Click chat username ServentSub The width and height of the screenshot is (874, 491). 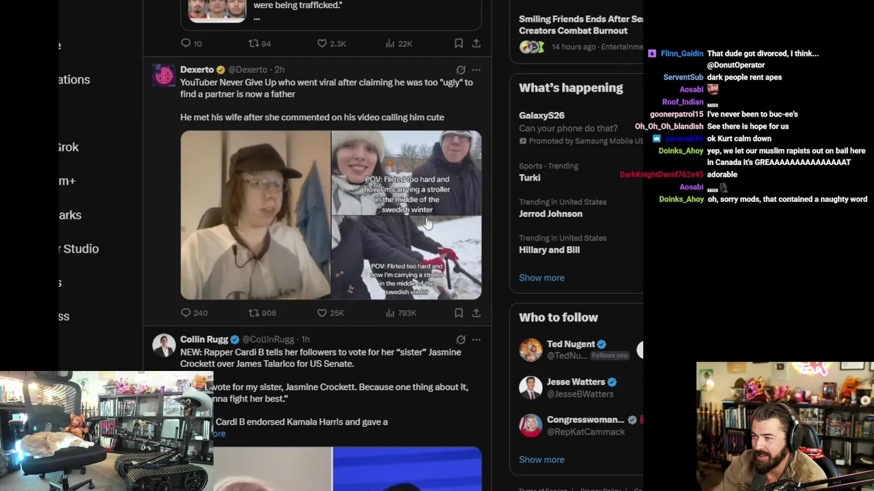click(683, 78)
